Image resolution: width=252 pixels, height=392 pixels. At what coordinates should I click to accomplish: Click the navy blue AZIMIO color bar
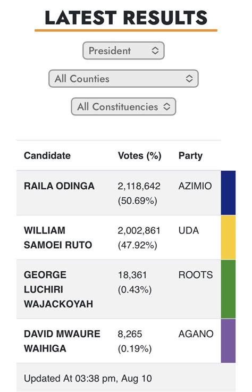pyautogui.click(x=228, y=193)
